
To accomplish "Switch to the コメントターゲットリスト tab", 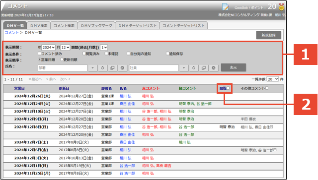I will (183, 25).
